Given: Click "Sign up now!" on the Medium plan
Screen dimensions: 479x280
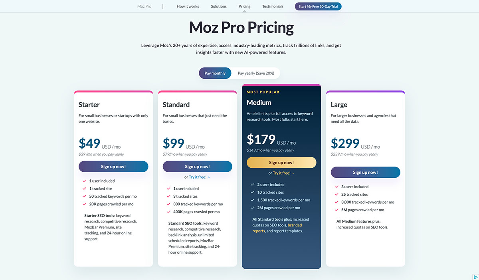Looking at the screenshot, I should [281, 163].
